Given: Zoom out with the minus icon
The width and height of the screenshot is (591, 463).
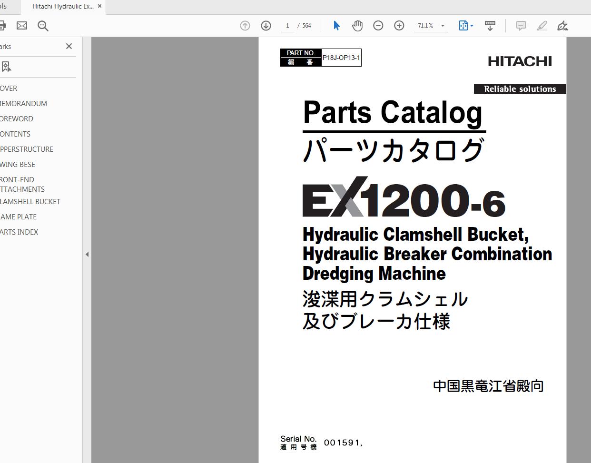Looking at the screenshot, I should pos(378,26).
